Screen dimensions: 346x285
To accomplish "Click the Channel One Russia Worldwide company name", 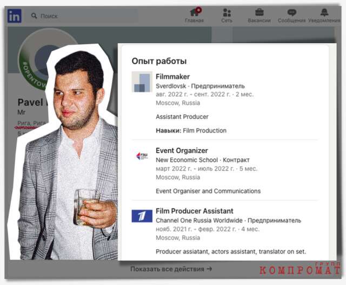I will [x=199, y=220].
